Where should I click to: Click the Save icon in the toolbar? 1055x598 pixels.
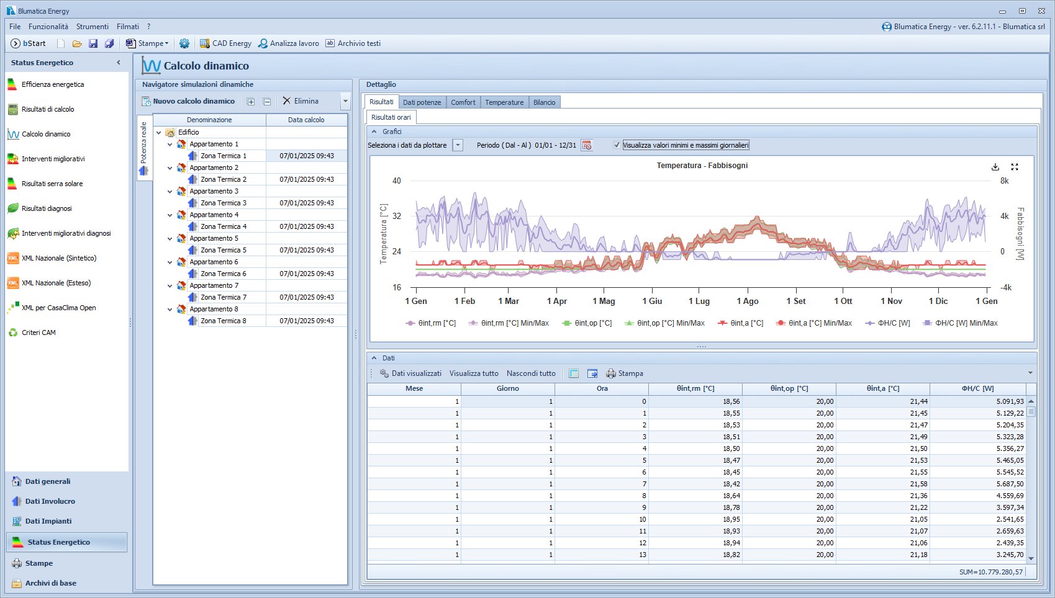[93, 43]
